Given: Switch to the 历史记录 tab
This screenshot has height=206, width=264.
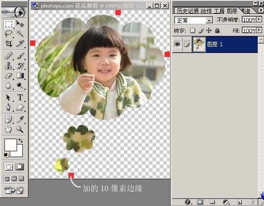Looking at the screenshot, I should pos(187,11).
